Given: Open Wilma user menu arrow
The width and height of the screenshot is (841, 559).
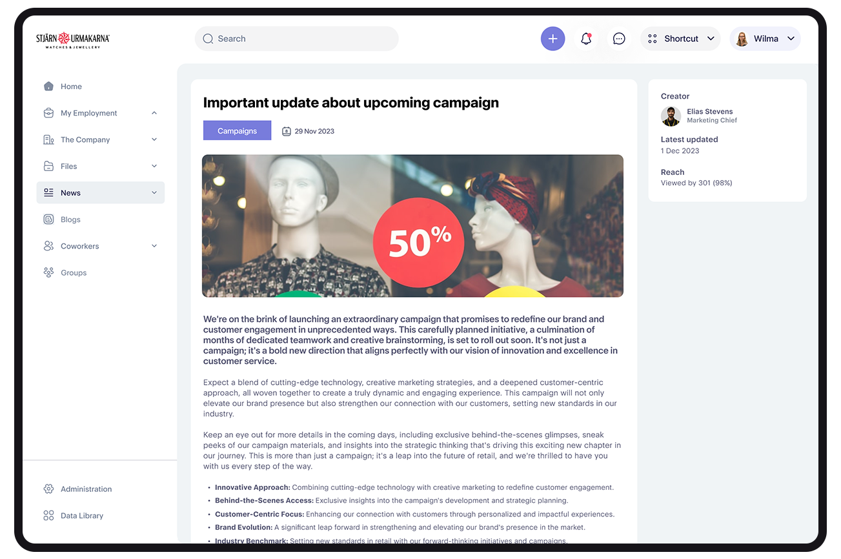Looking at the screenshot, I should pyautogui.click(x=791, y=39).
